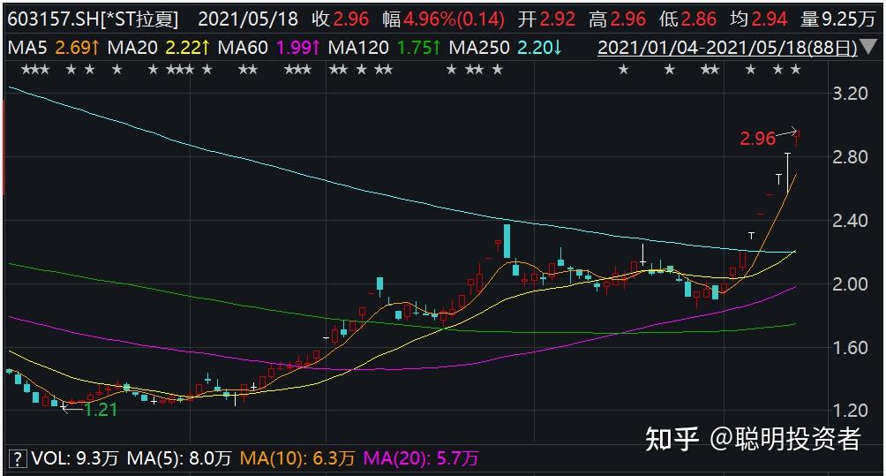
Task: Click the 1.20 price axis label
Action: [851, 411]
